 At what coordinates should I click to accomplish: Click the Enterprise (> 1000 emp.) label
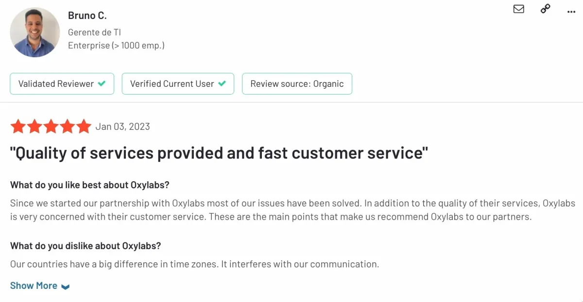(x=116, y=46)
